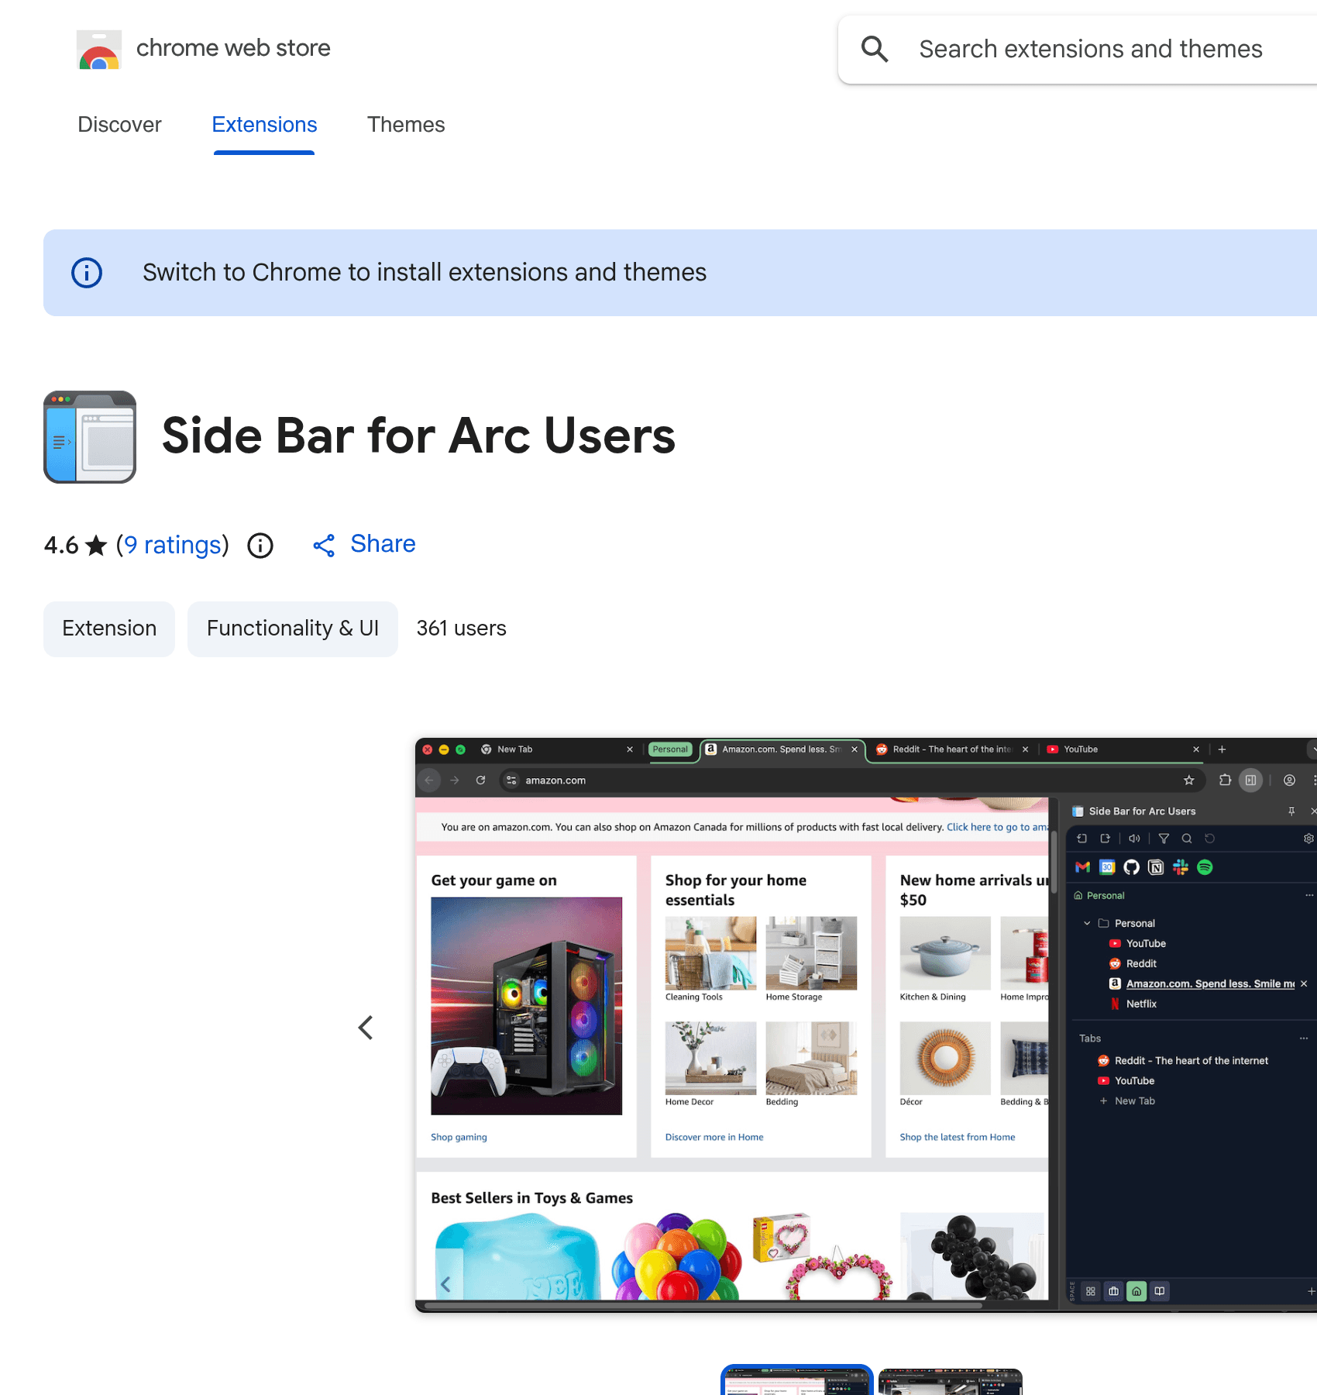Click the Share link text

click(383, 544)
